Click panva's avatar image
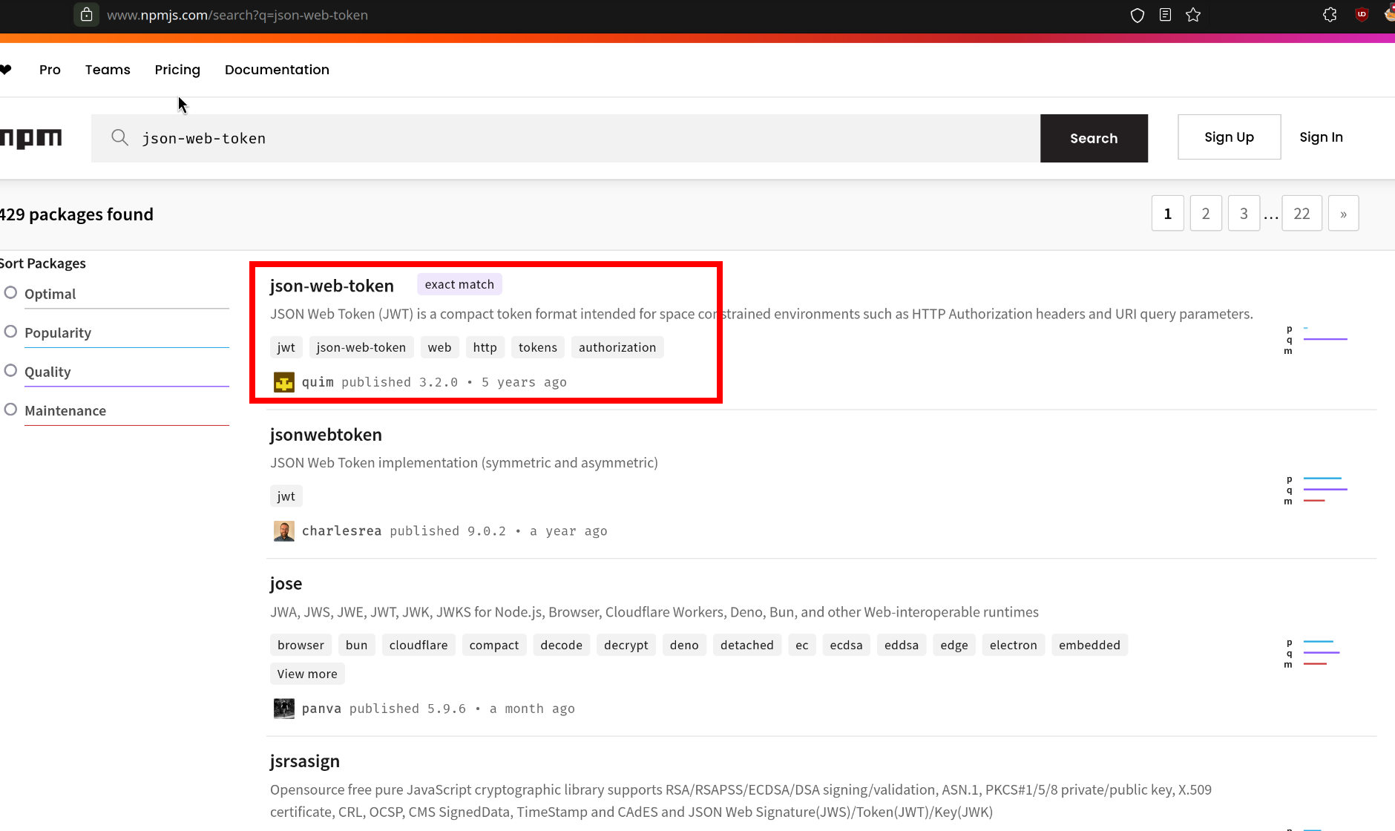1395x831 pixels. [284, 709]
